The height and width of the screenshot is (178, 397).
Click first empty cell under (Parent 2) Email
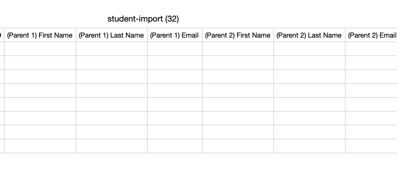[371, 49]
